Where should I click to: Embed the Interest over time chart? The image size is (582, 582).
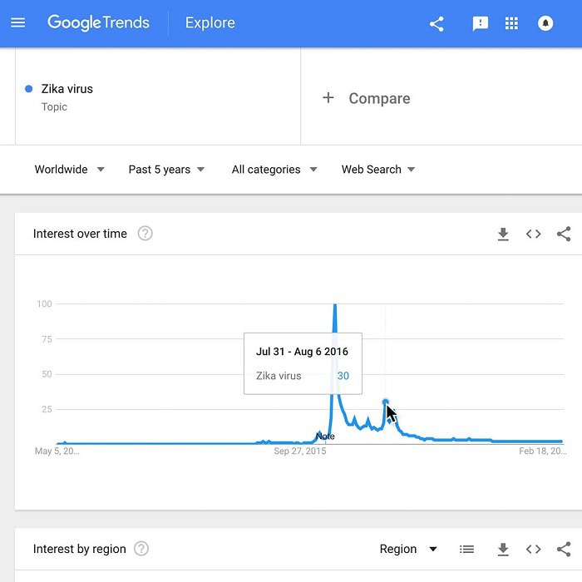point(534,234)
